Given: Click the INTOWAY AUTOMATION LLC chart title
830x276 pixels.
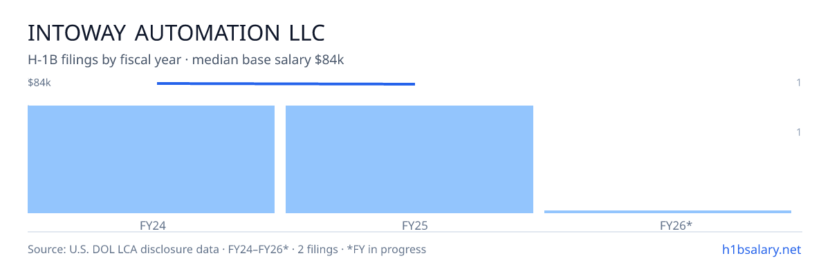Looking at the screenshot, I should coord(176,32).
